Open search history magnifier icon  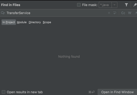point(3,13)
